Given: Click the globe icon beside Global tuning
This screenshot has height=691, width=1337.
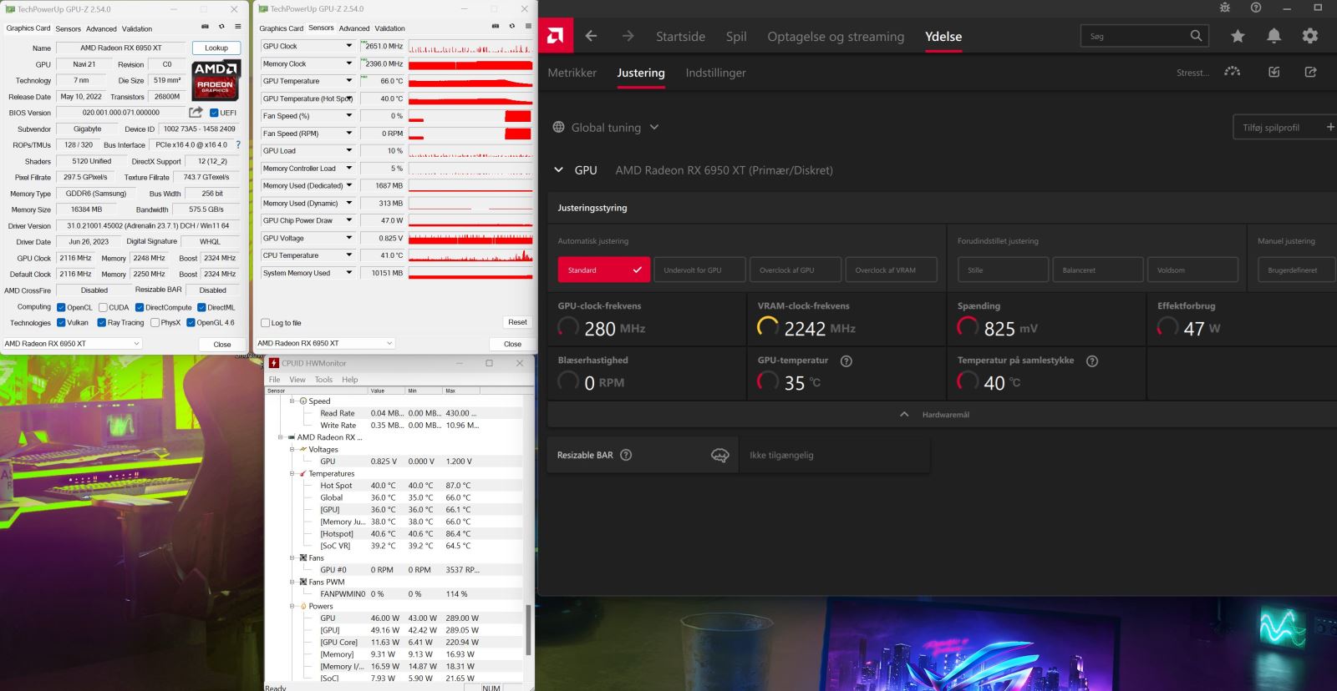Looking at the screenshot, I should pos(558,127).
